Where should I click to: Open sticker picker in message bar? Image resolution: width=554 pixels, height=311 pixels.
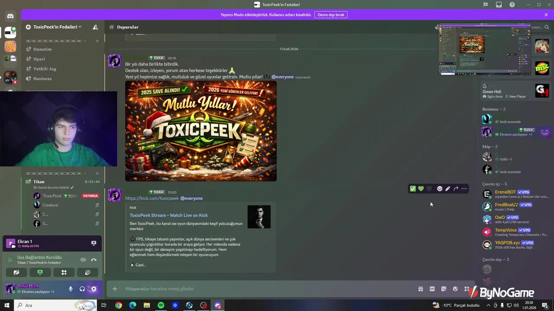point(444,289)
